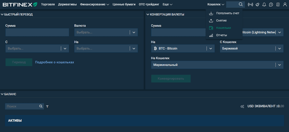This screenshot has height=132, width=289.
Task: Open the knowledge base book icon
Action: click(278, 5)
